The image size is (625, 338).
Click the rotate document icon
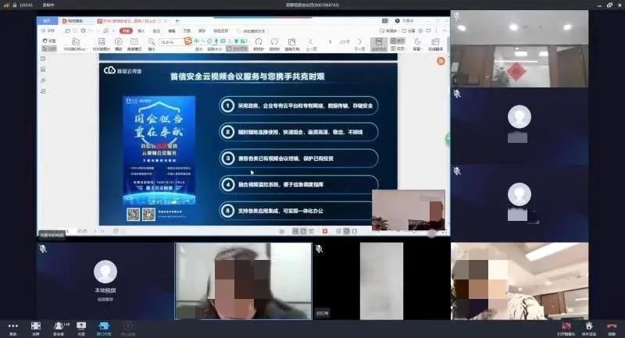(291, 42)
